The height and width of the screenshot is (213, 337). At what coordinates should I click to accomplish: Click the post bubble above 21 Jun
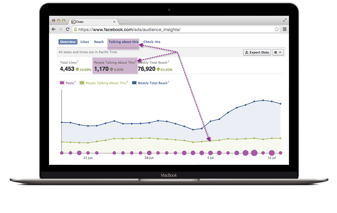(x=88, y=153)
